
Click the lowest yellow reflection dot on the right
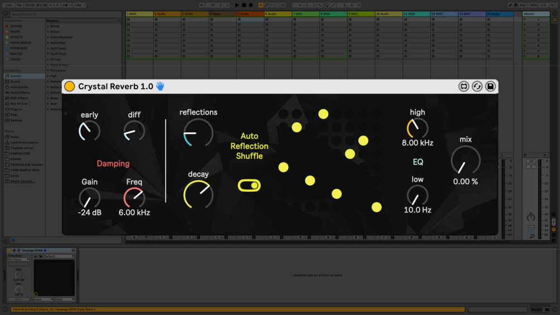point(377,207)
